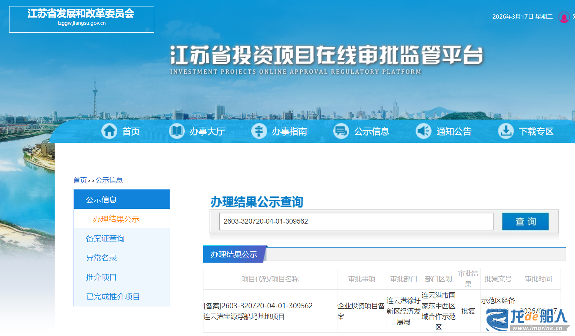Click the megaphone icon for 通知公告
Screen dimensions: 575x336
423,131
